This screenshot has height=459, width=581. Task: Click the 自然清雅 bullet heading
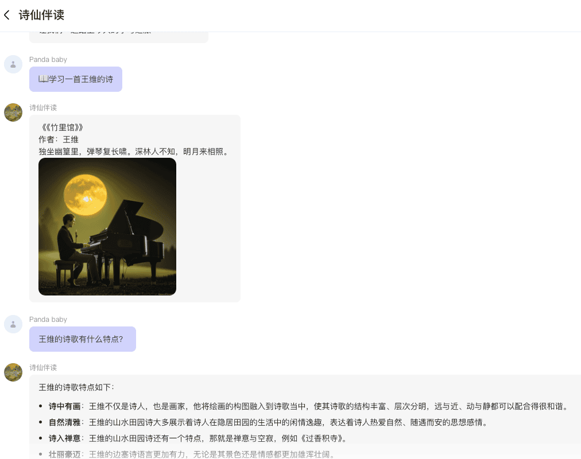(x=64, y=422)
